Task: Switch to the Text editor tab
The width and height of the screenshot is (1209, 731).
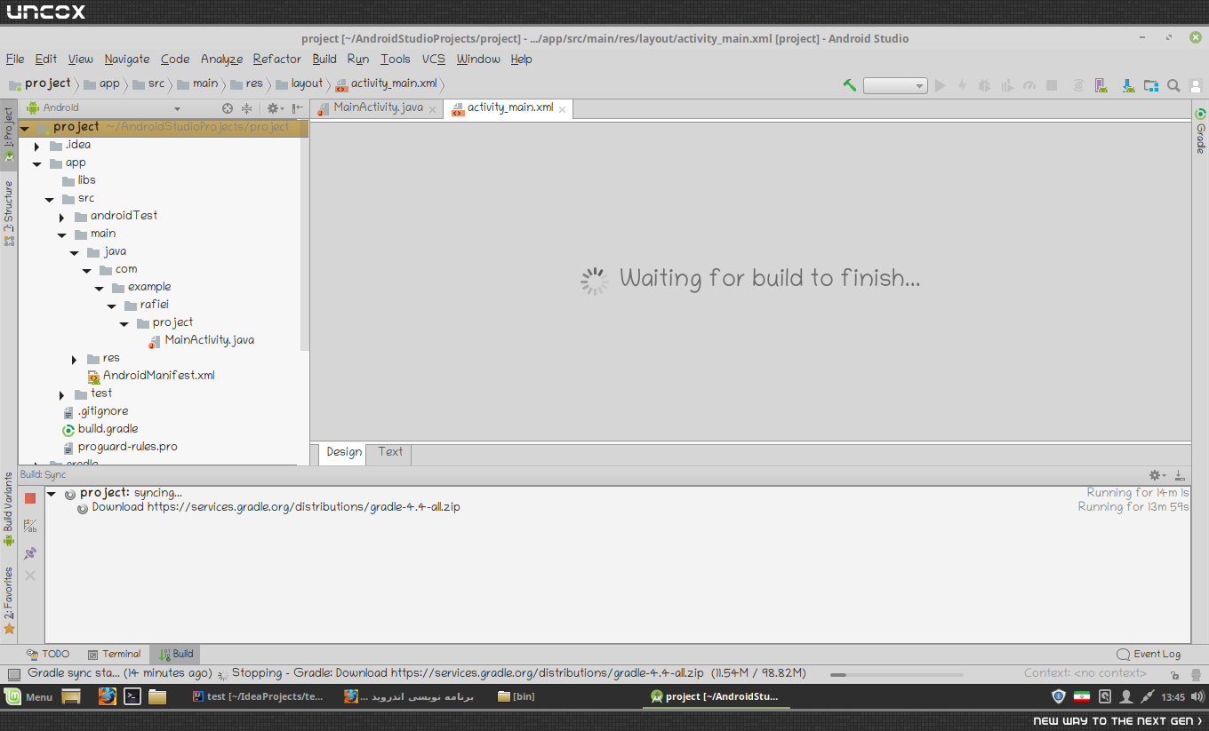Action: [390, 452]
